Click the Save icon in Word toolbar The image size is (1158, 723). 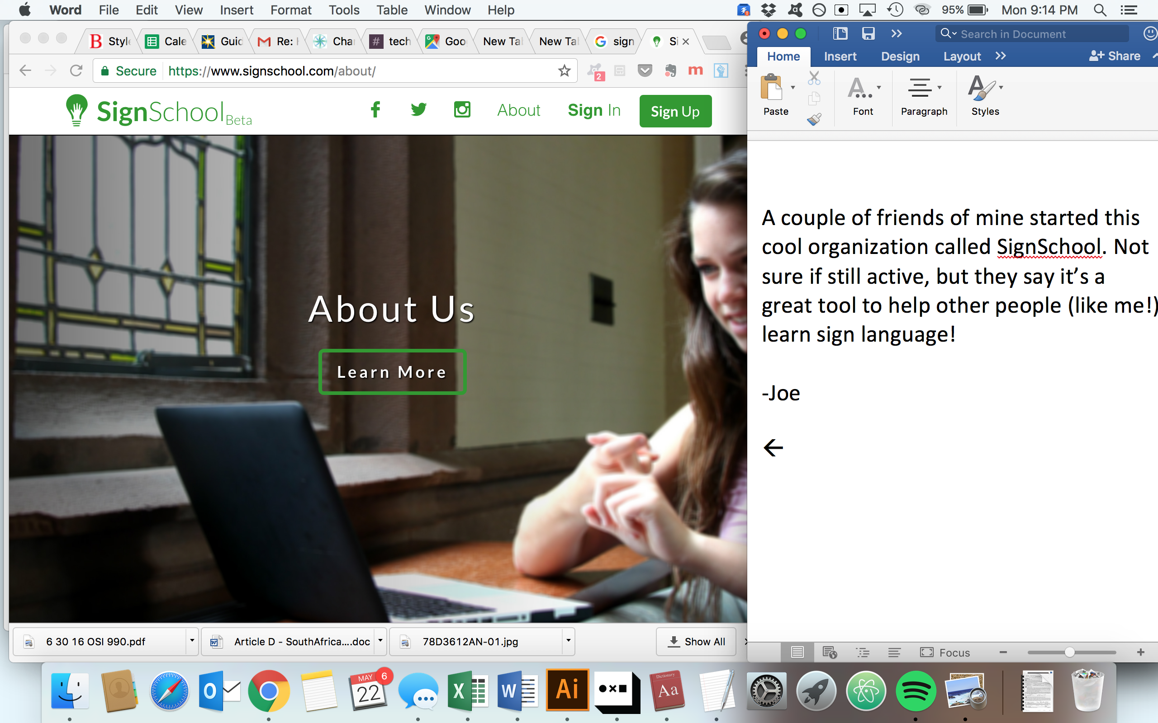tap(868, 33)
